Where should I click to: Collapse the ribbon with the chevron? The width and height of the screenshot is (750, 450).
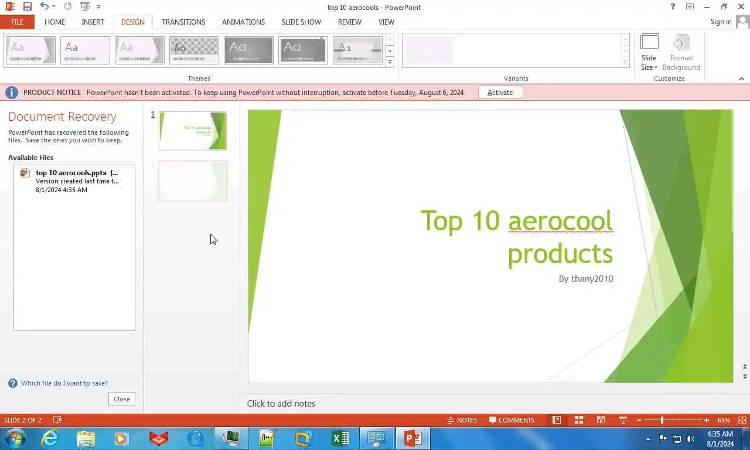[741, 79]
